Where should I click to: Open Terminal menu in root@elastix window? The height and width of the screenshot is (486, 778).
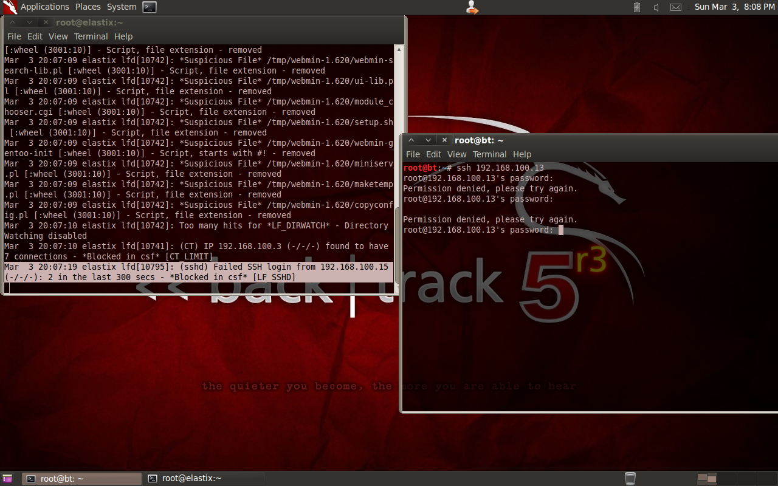(91, 36)
